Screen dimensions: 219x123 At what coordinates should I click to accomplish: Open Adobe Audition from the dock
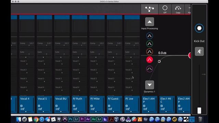(94, 119)
